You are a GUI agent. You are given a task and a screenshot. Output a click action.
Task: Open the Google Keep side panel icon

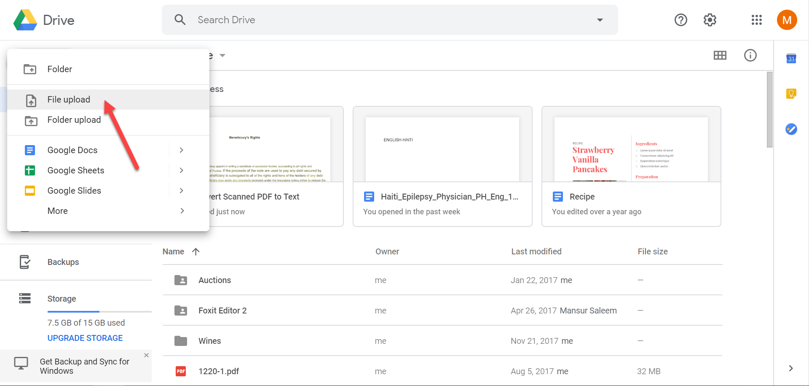(x=791, y=93)
